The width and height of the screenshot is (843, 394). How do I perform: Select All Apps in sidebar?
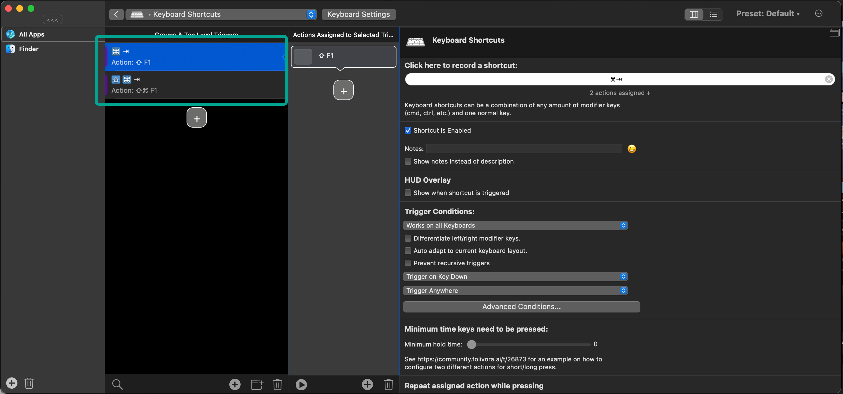[x=32, y=34]
